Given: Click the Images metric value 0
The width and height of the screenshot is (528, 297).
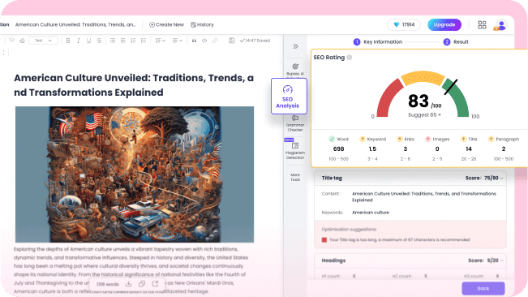Looking at the screenshot, I should [x=437, y=148].
